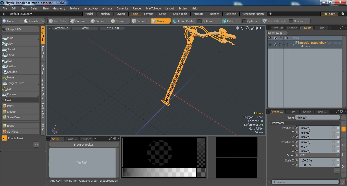Expand Bicycle_Handlebar group tree

[293, 44]
